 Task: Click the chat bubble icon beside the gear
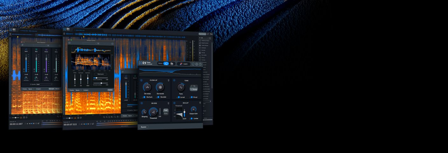tap(193, 64)
